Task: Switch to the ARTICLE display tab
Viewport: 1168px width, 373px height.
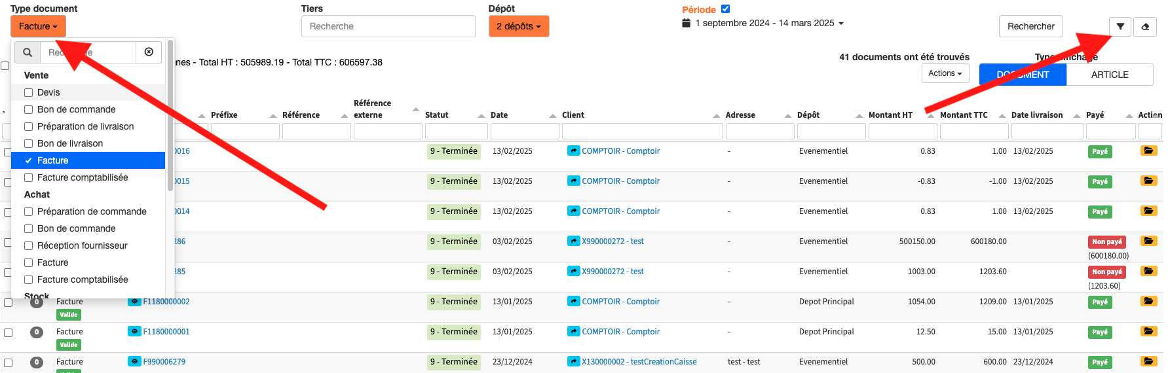Action: click(1109, 75)
